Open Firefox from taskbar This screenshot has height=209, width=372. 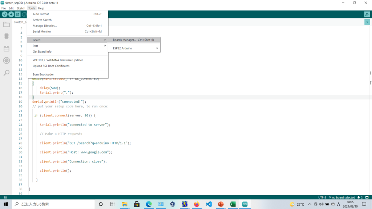pos(197,204)
